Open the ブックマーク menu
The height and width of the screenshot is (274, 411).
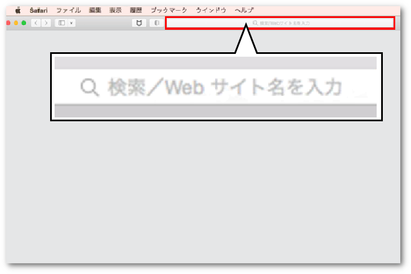[x=169, y=10]
